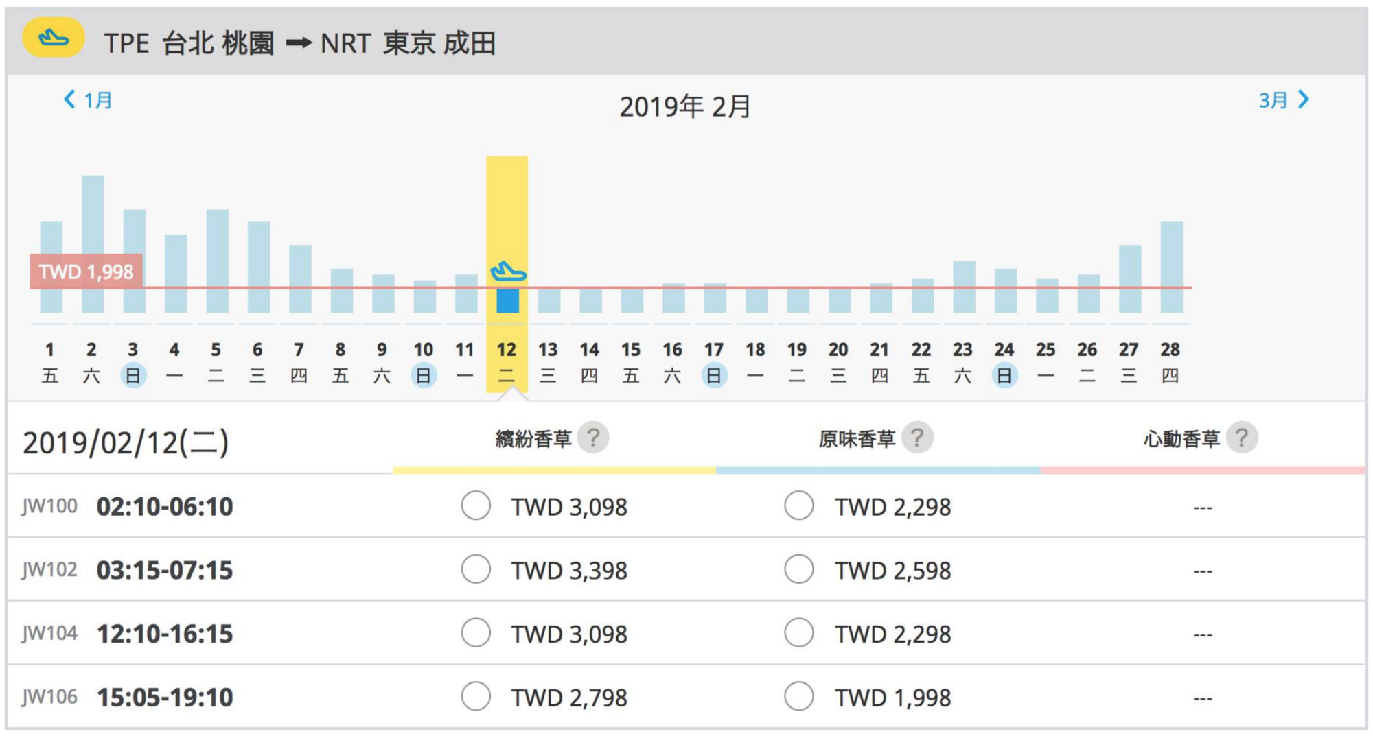The image size is (1373, 738).
Task: Click the yellow airplane icon in header
Action: pyautogui.click(x=54, y=38)
